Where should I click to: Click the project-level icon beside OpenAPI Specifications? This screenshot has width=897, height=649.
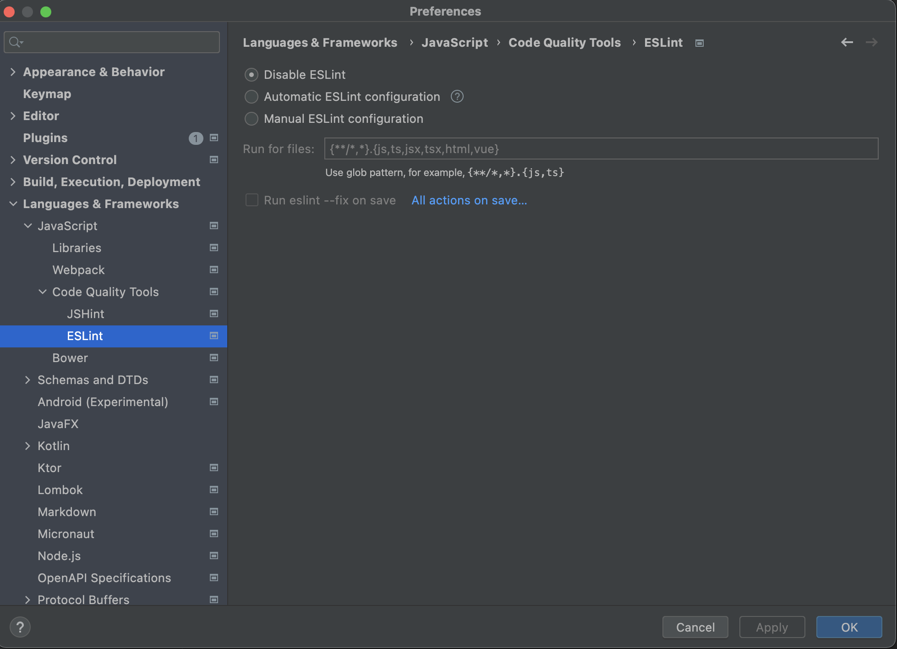click(214, 577)
